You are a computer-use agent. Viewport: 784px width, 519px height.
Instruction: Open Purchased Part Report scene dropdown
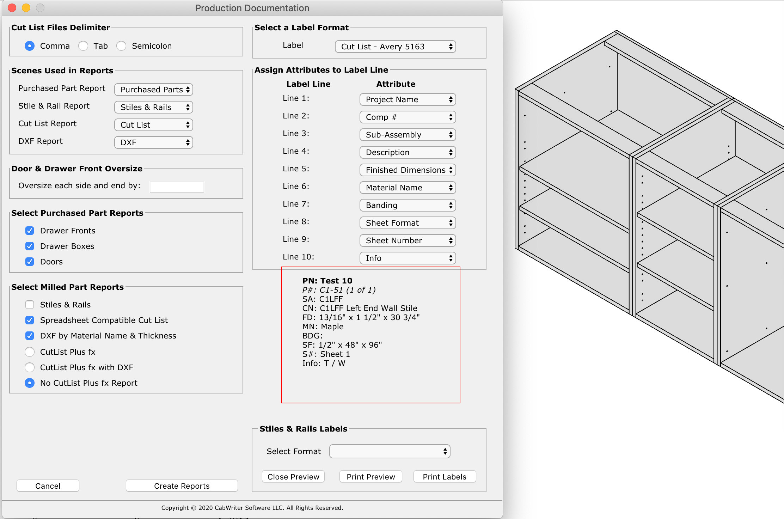153,90
